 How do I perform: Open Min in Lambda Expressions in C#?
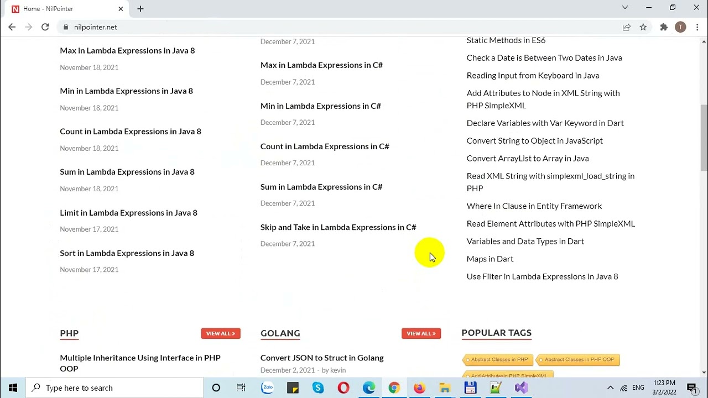[x=321, y=106]
